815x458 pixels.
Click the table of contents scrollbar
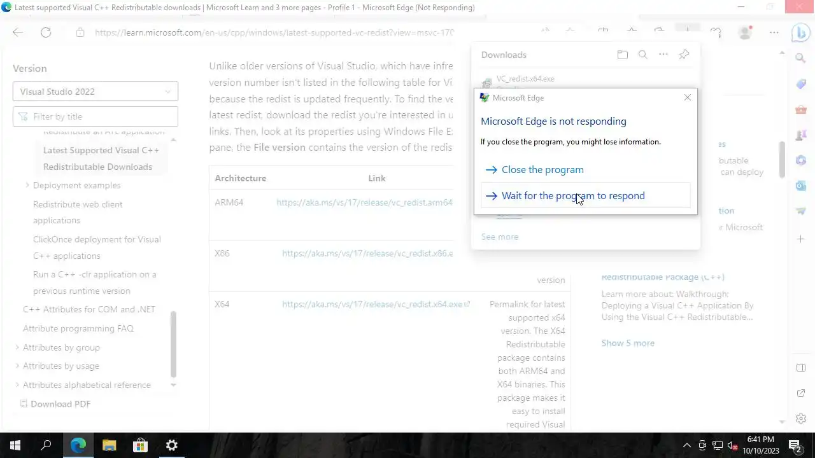(x=173, y=344)
